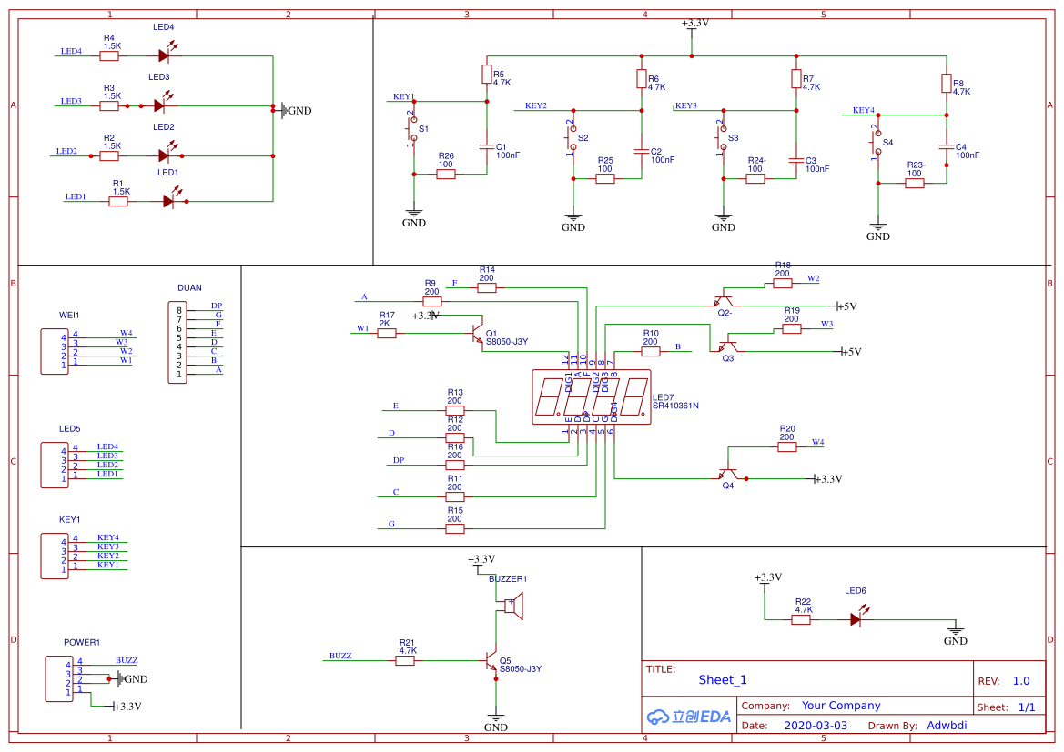Screen dimensions: 1064x752
Task: Click the WEI1 connector body
Action: 55,351
